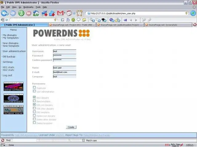Open the address bar history dropdown
197x147 pixels.
(x=187, y=13)
